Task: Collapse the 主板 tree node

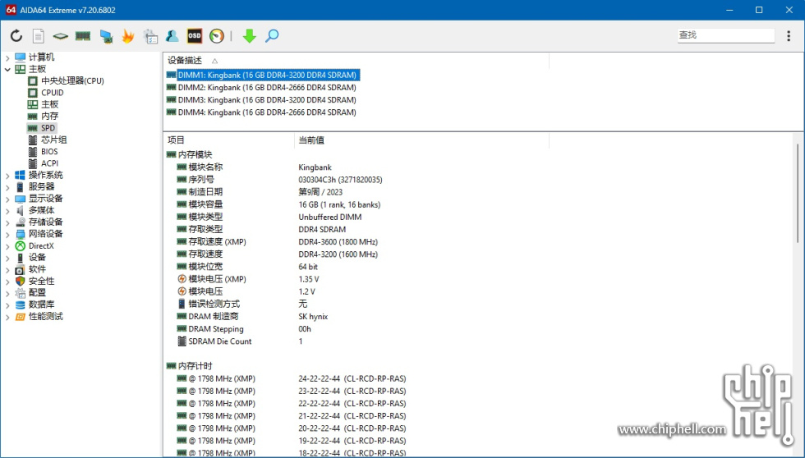Action: point(7,69)
